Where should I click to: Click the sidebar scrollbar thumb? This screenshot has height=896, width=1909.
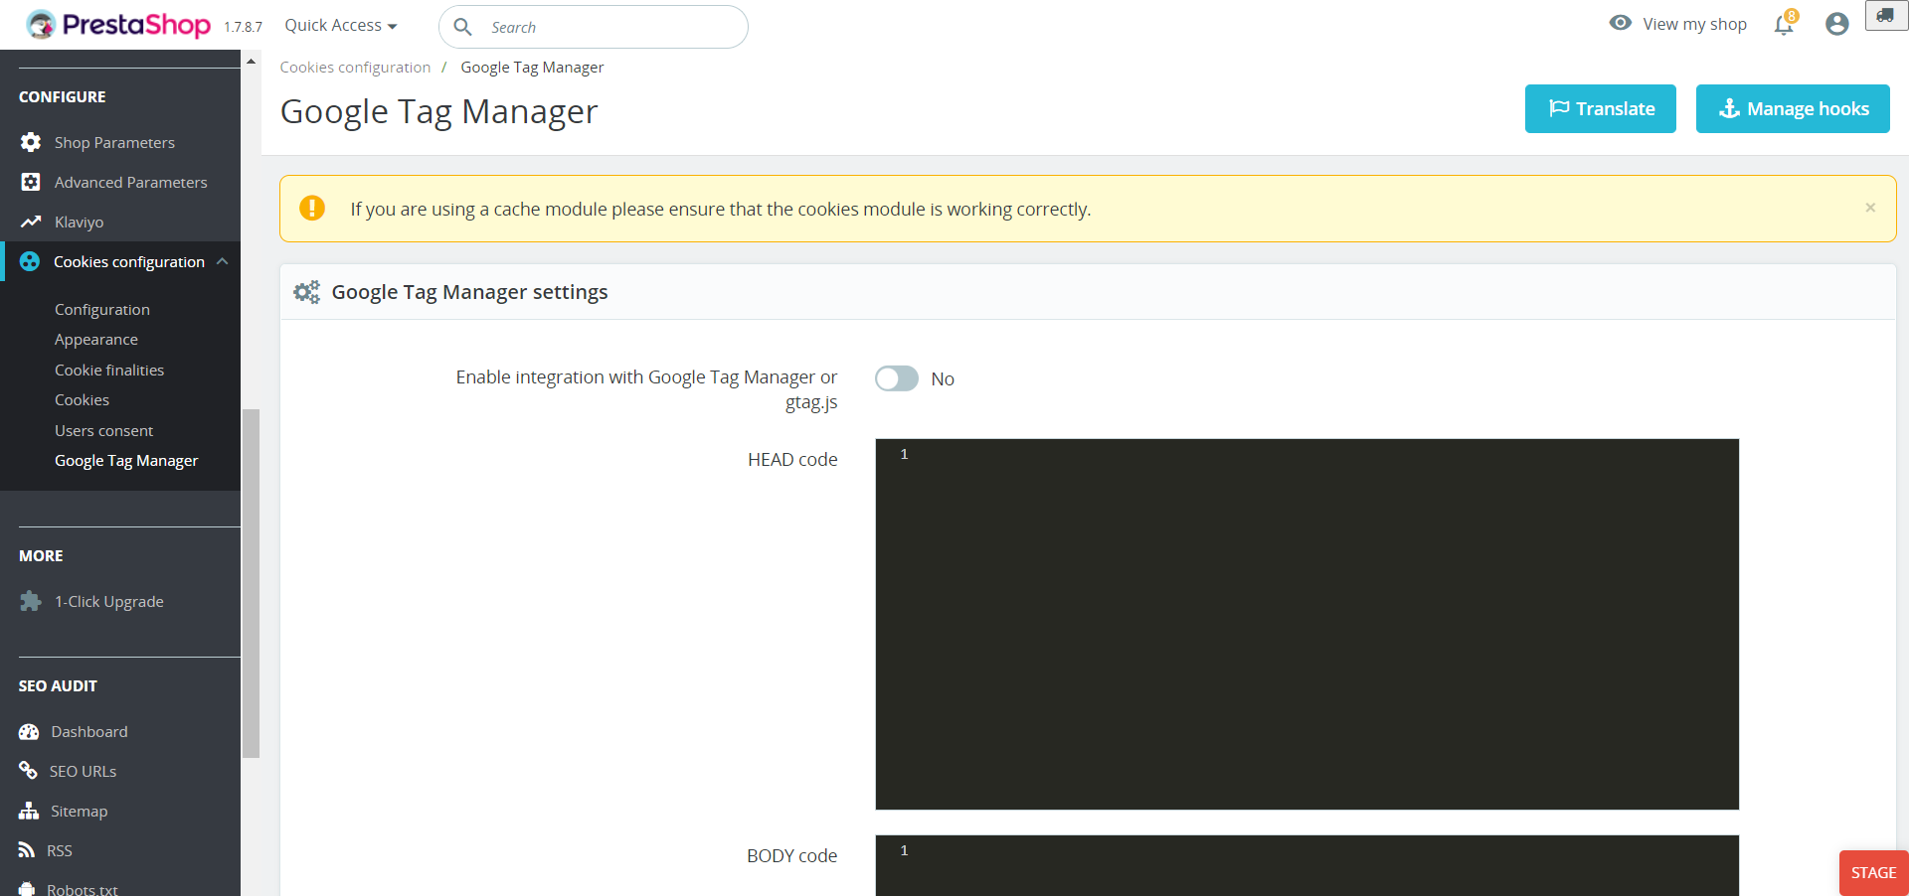point(252,583)
